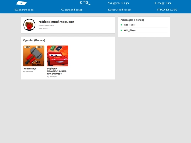
Task: Click By Penelope under Tesisten kaçın
Action: 28,71
